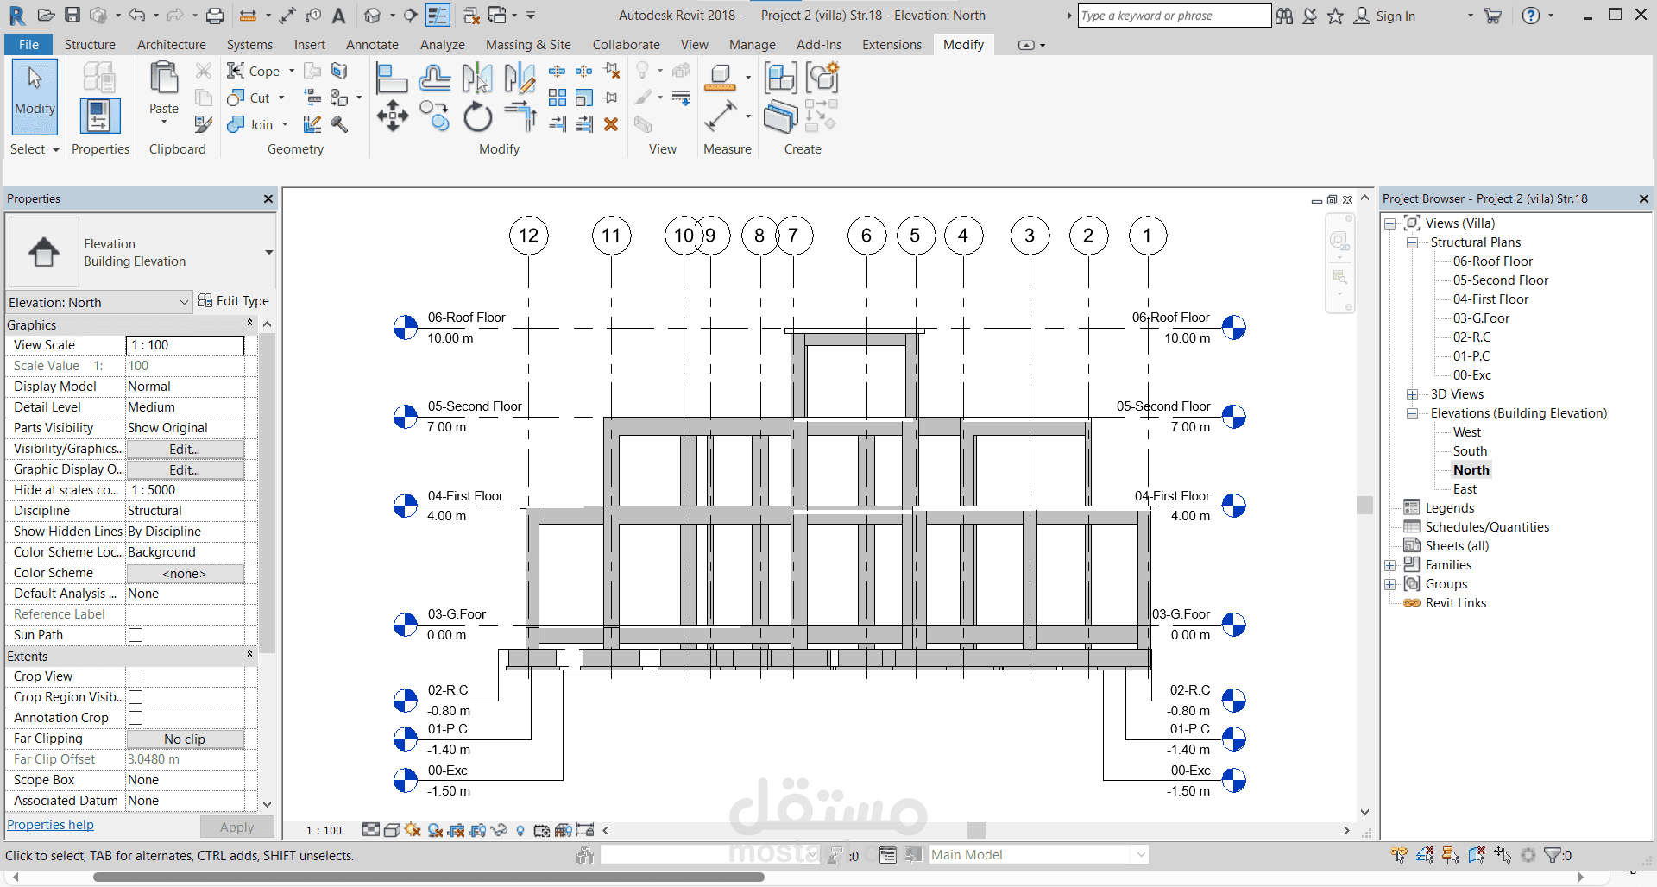Click Save in the quick access toolbar
The image size is (1657, 887).
[72, 15]
